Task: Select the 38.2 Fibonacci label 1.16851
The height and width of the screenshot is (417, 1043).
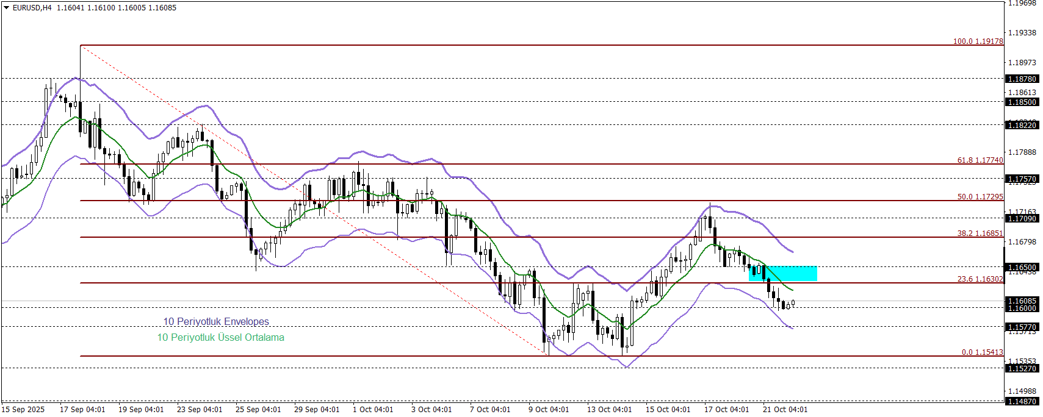Action: 980,233
